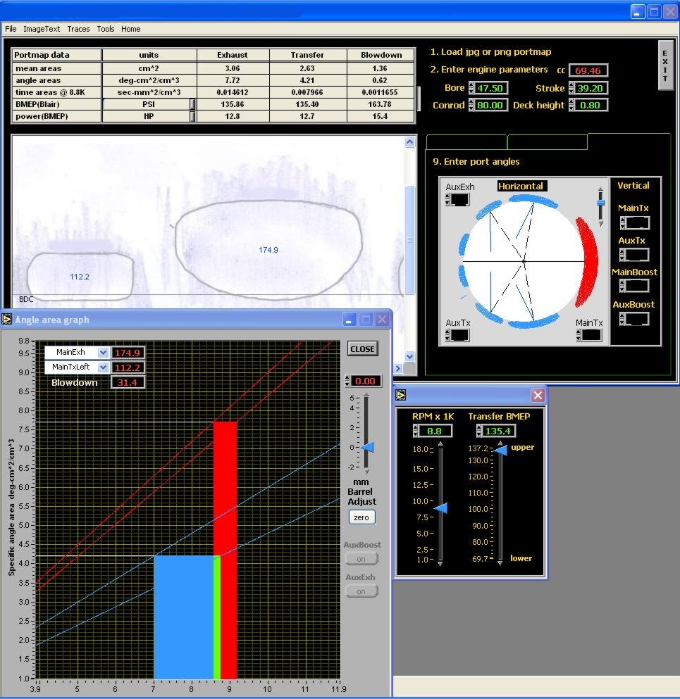680x699 pixels.
Task: Open the MainTxLeft trace dropdown
Action: click(104, 367)
